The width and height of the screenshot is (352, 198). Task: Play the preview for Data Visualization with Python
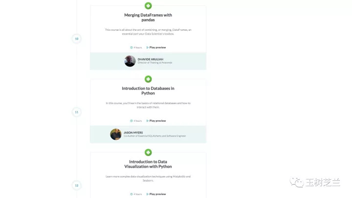coord(156,194)
